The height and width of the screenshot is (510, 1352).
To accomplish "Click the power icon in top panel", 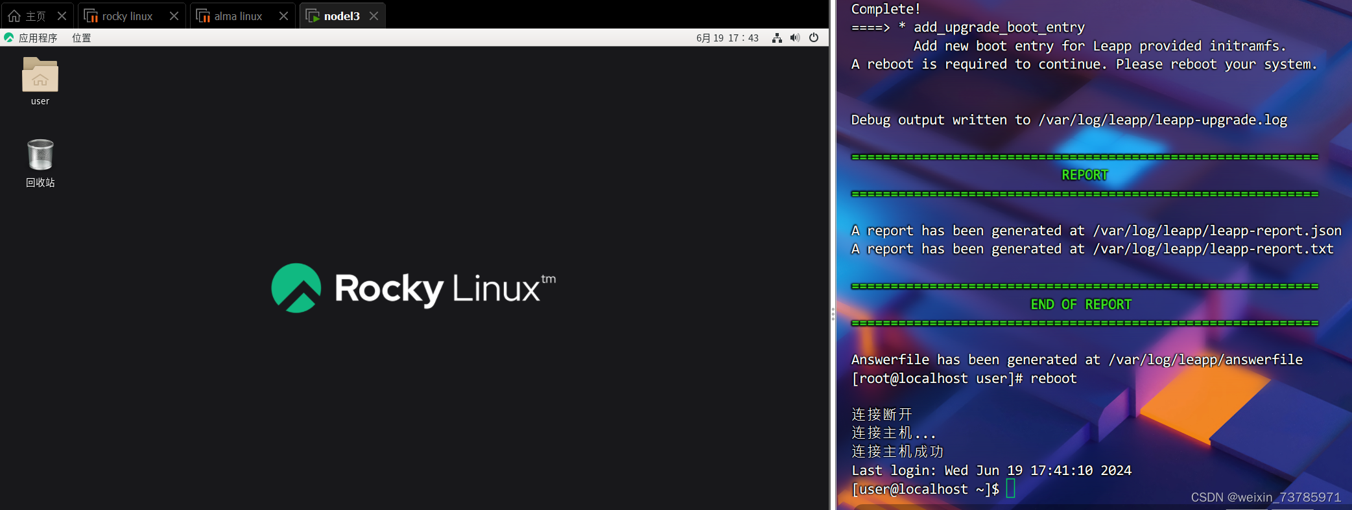I will 814,38.
